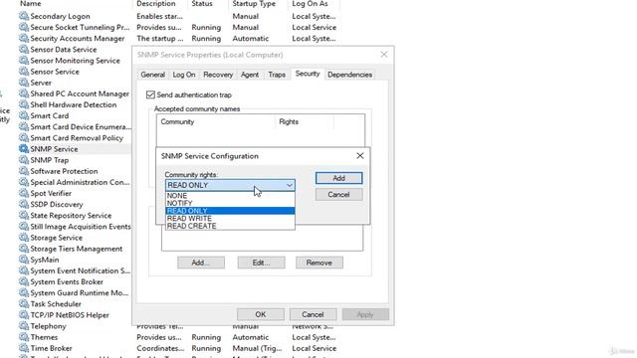Click the Sensor Monitoring Service gear icon
Image resolution: width=637 pixels, height=358 pixels.
pos(24,61)
